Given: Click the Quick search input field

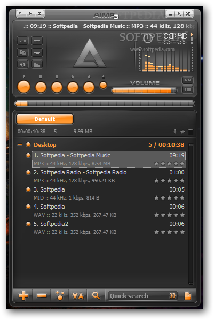Looking at the screenshot, I should (138, 296).
